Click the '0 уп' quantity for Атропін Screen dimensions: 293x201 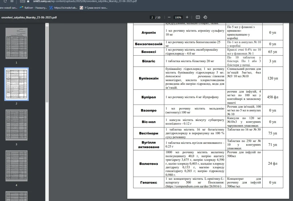(x=272, y=33)
